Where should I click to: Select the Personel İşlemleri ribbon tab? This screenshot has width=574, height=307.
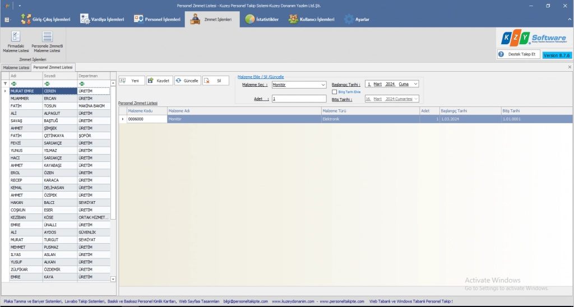(x=157, y=19)
